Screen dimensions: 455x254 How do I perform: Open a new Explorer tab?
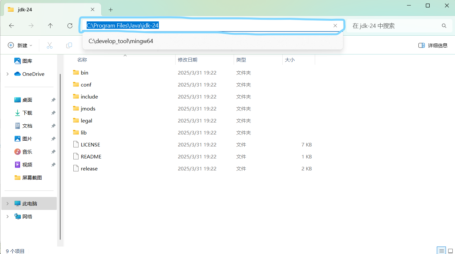tap(111, 10)
